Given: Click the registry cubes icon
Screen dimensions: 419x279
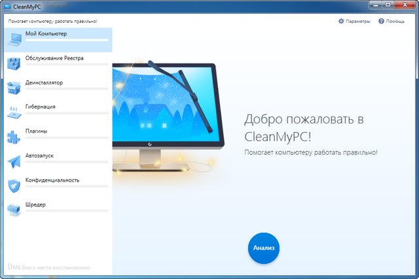Looking at the screenshot, I should (14, 64).
